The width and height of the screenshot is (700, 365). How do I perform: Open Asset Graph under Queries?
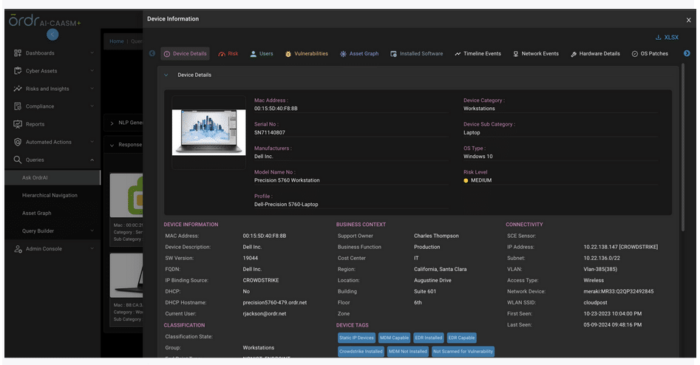coord(37,214)
